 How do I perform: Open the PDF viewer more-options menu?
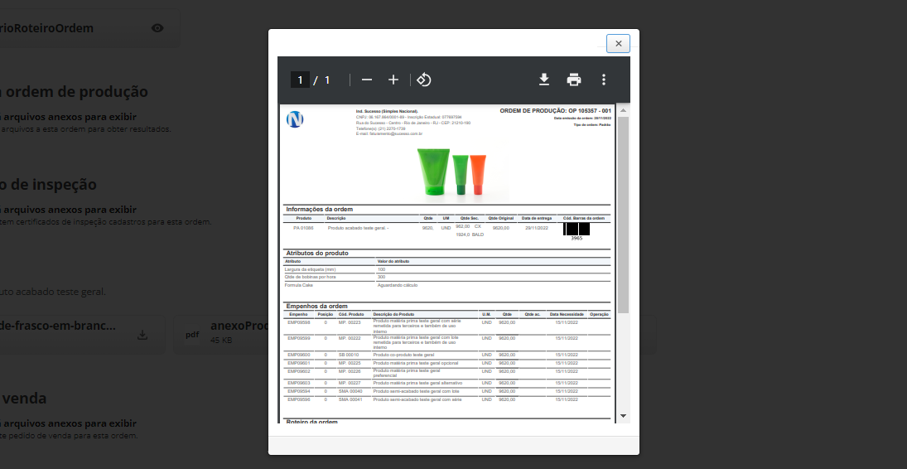tap(603, 80)
